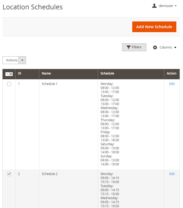Click the Schedule column header
This screenshot has width=183, height=208.
(x=107, y=73)
